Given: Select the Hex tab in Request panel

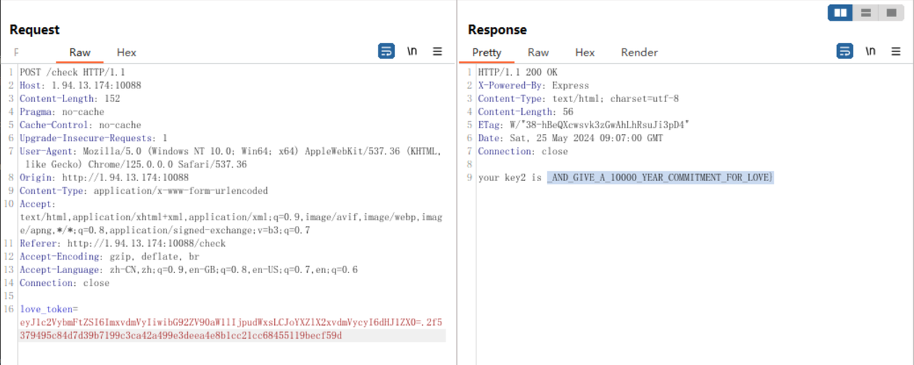Looking at the screenshot, I should [126, 52].
